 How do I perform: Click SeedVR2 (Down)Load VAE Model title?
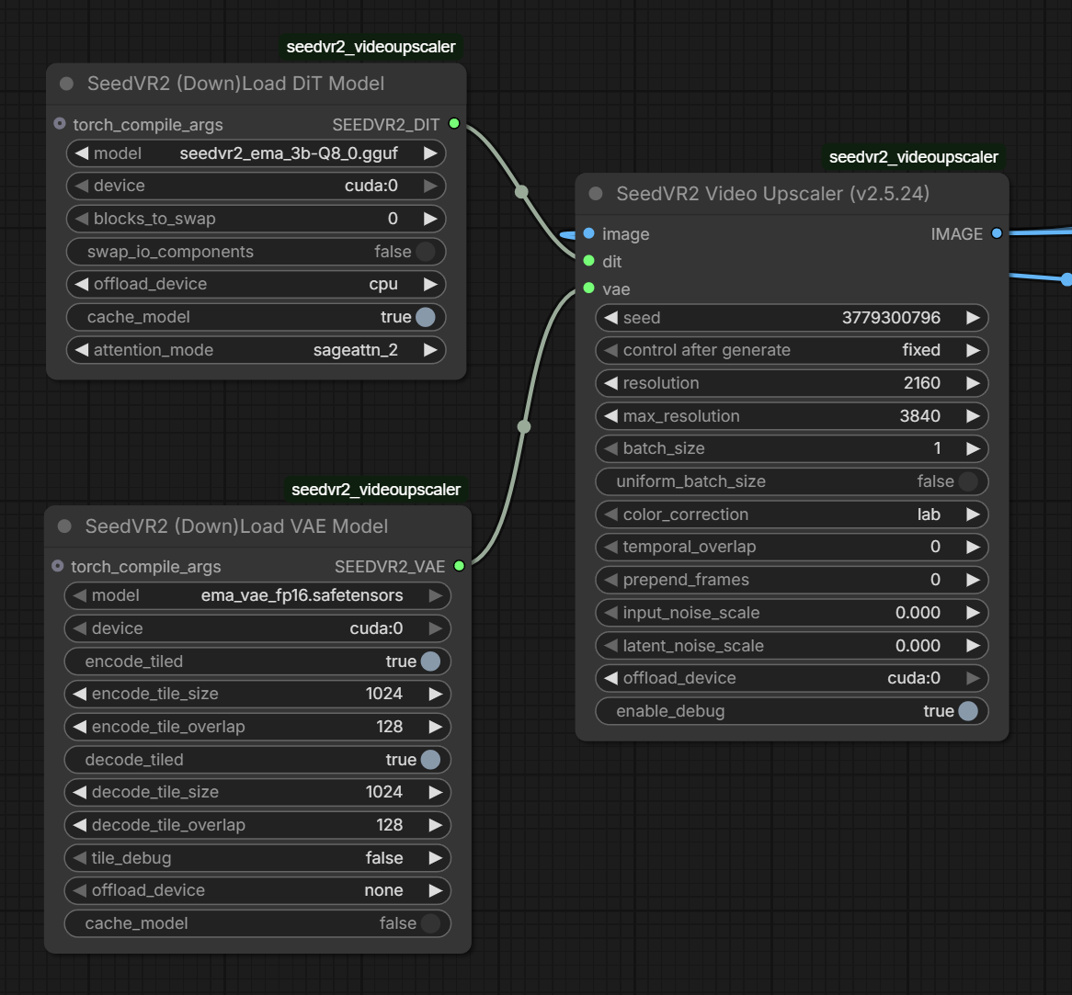click(236, 526)
